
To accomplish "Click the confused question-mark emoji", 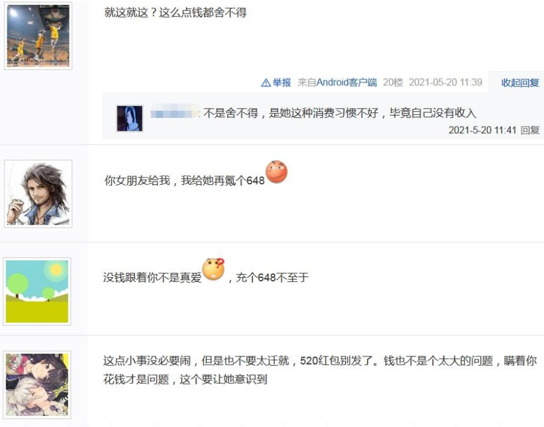I will point(214,269).
